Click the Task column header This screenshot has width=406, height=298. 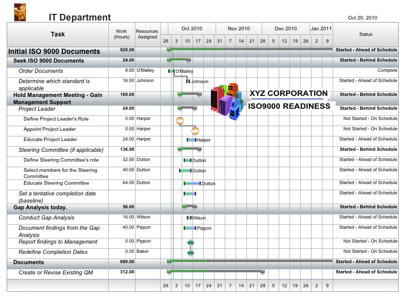58,34
